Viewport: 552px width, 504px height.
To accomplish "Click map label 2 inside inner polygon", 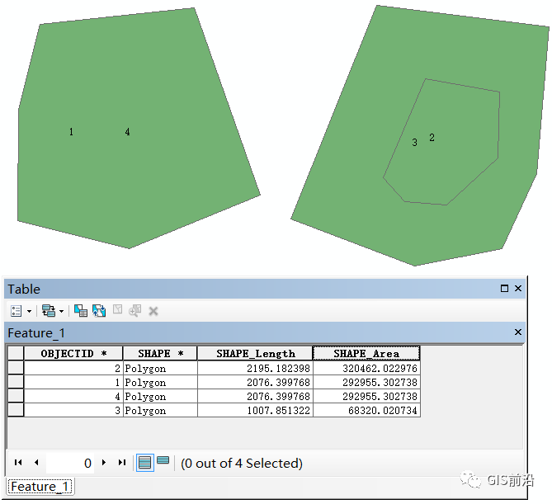I will point(432,138).
